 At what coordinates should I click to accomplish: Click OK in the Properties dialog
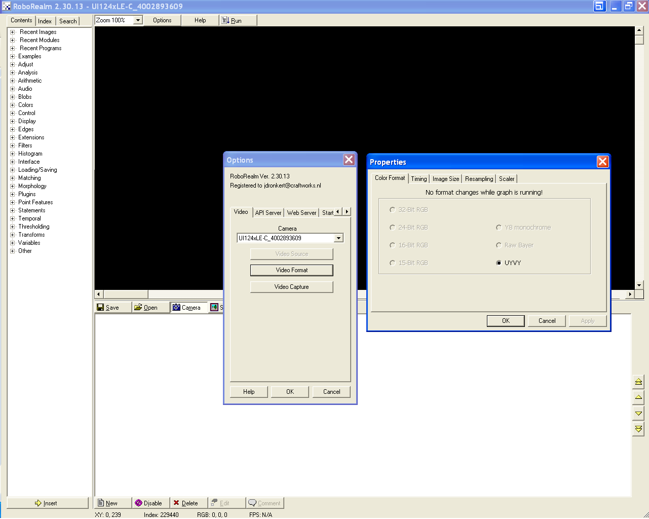click(506, 321)
